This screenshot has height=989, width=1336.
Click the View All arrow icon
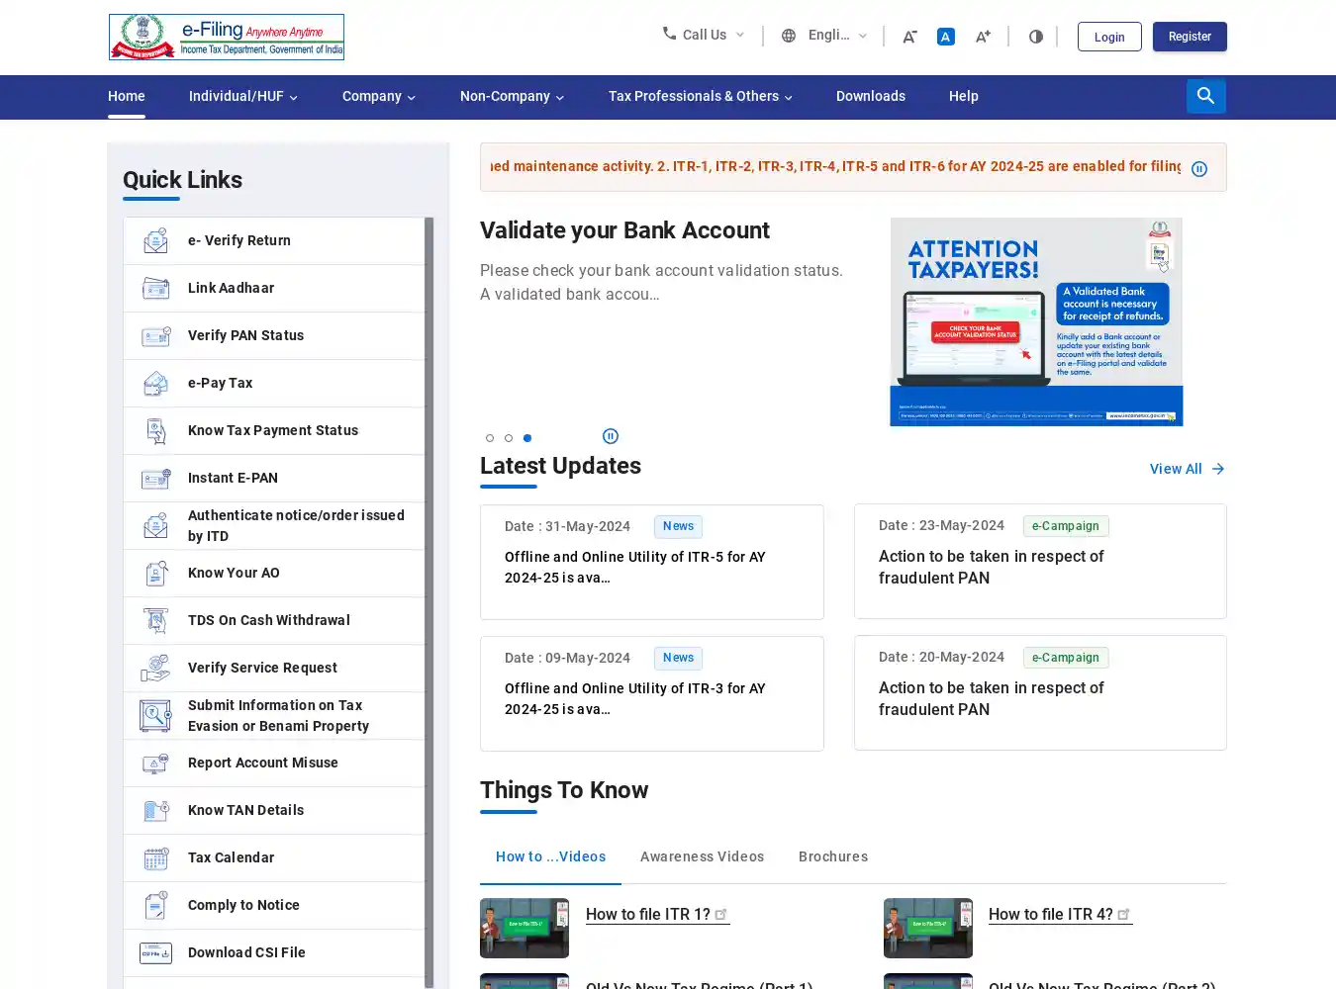1218,469
